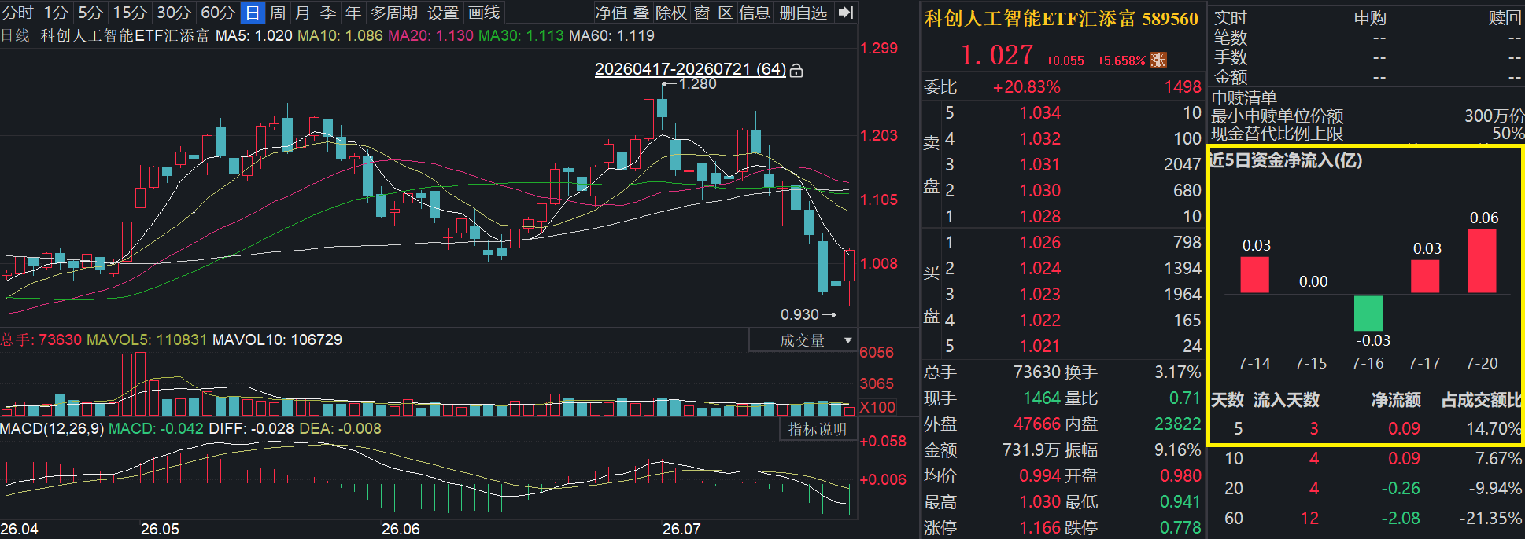Click the MAVOL5: 110831 label
Image resolution: width=1525 pixels, height=539 pixels.
tap(146, 339)
